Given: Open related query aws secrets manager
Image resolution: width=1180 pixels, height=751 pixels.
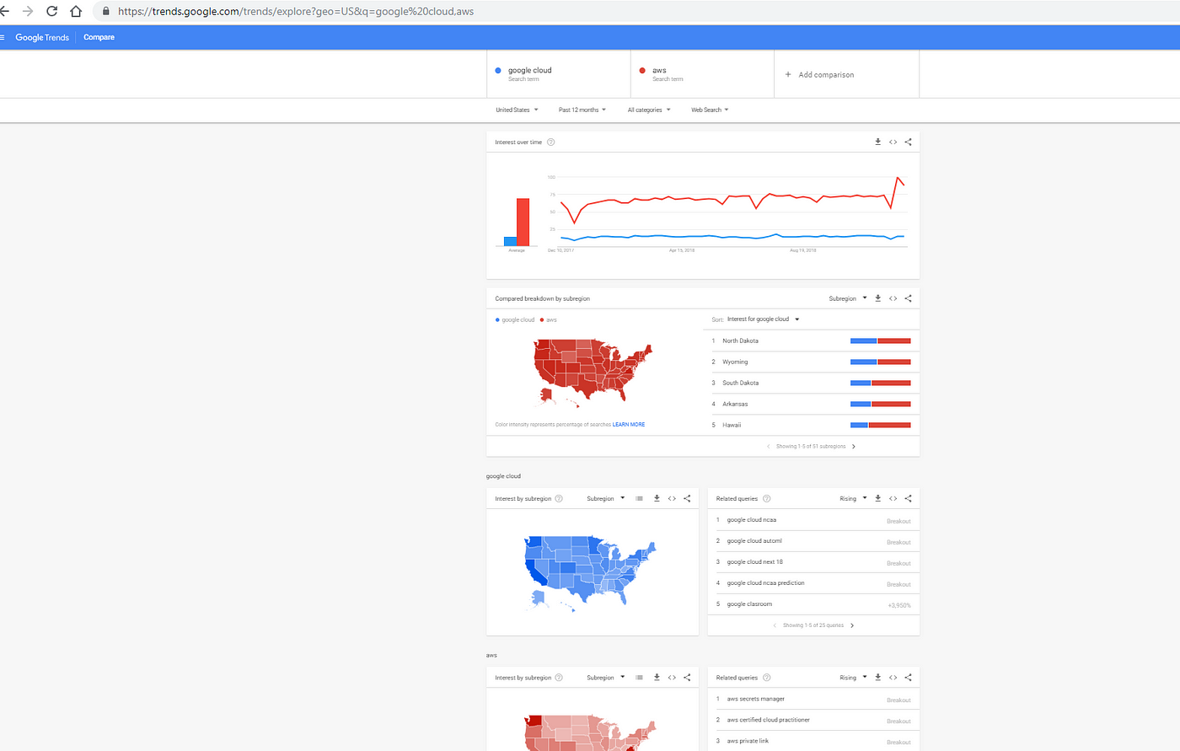Looking at the screenshot, I should coord(756,699).
